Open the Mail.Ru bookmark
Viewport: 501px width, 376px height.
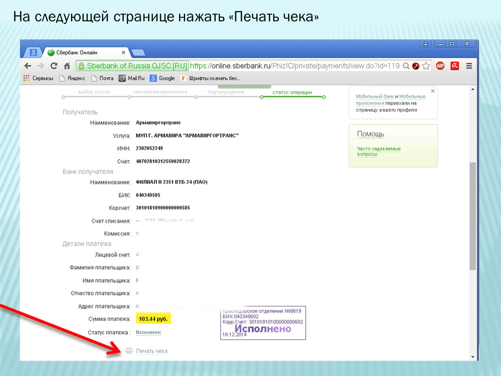(132, 78)
